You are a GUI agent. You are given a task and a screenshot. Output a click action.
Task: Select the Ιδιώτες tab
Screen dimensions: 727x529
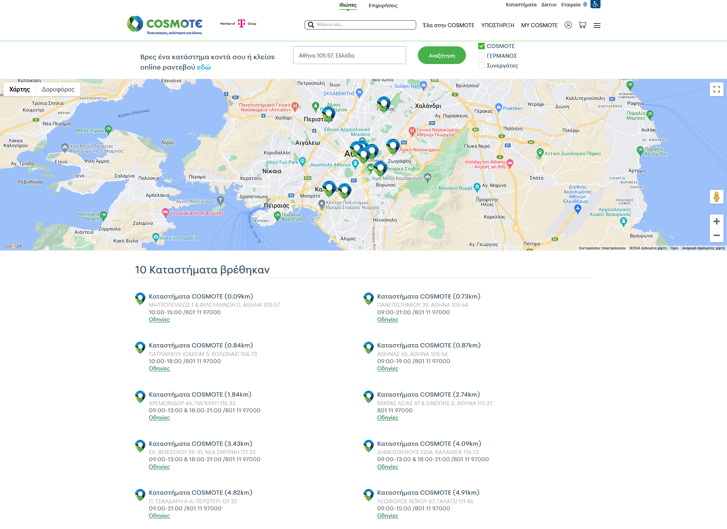pos(348,5)
